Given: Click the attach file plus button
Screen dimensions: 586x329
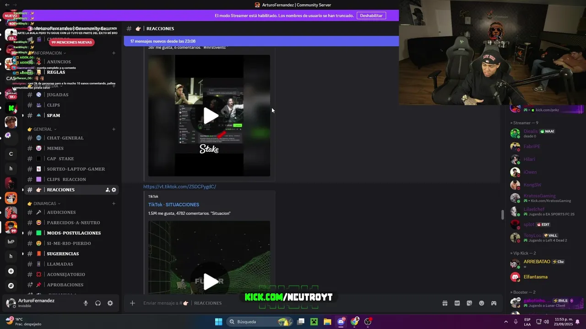Looking at the screenshot, I should coord(132,303).
